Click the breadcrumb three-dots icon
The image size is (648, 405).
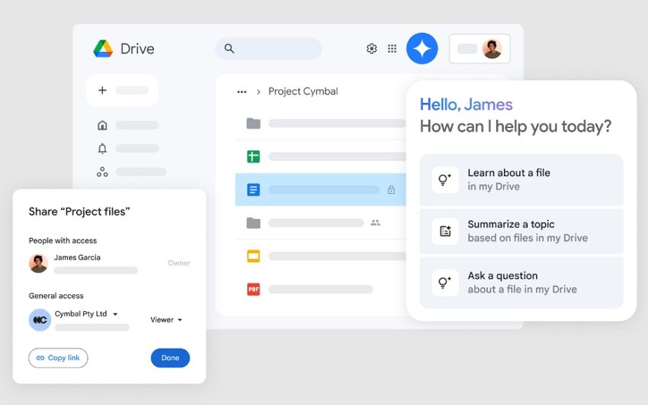(x=242, y=92)
